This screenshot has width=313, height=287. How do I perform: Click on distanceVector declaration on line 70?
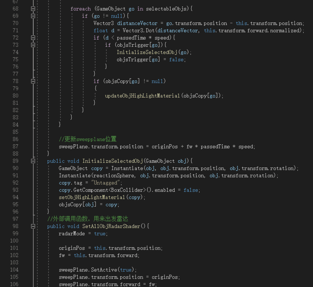coord(137,23)
